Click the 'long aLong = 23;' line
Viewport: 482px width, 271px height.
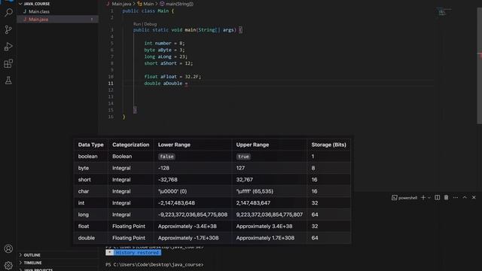[x=166, y=56]
